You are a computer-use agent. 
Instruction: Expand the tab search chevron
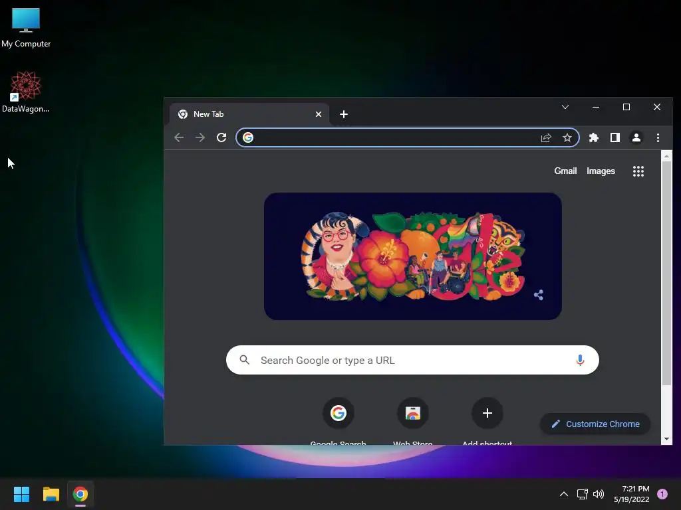point(565,107)
